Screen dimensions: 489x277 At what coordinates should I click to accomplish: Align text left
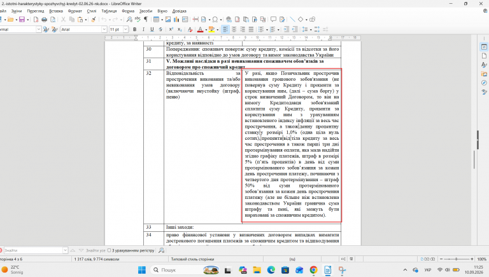pyautogui.click(x=225, y=29)
